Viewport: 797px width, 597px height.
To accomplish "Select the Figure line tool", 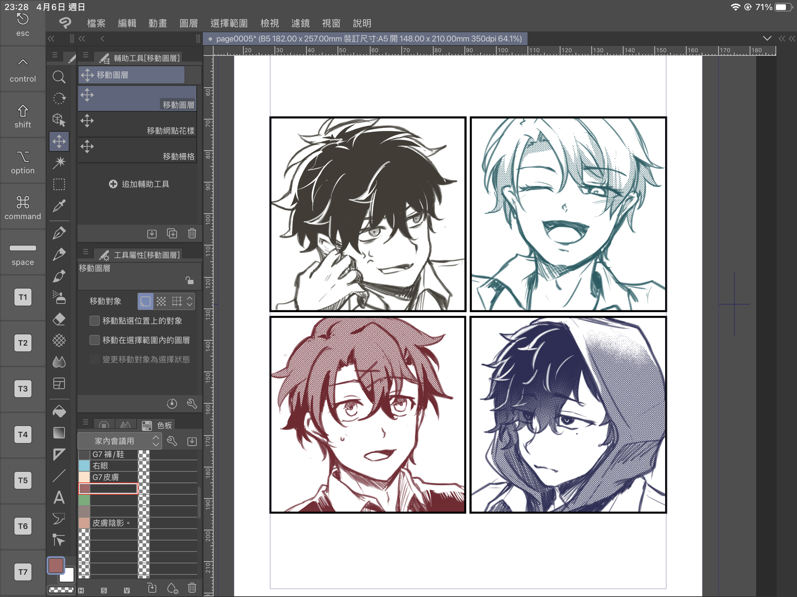I will click(x=59, y=476).
